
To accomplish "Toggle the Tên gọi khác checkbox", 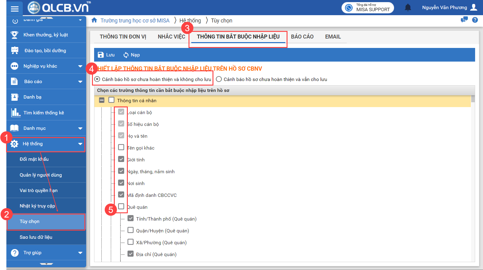I will pyautogui.click(x=121, y=147).
